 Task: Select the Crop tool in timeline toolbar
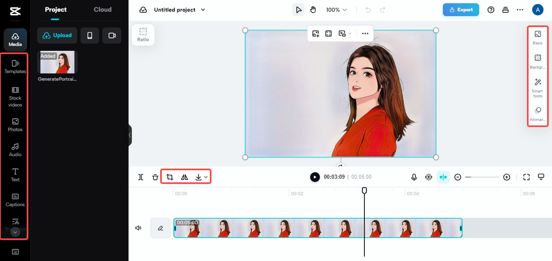point(170,177)
